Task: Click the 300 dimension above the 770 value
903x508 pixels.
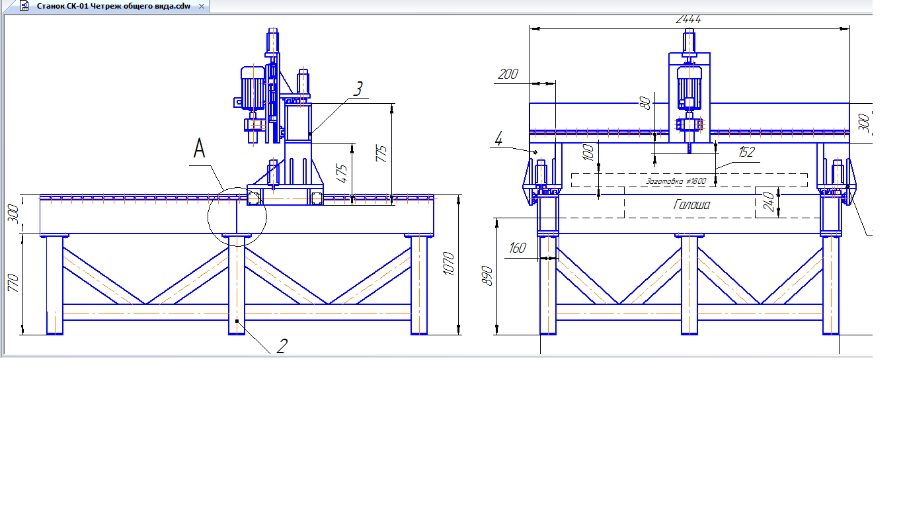Action: pyautogui.click(x=15, y=214)
